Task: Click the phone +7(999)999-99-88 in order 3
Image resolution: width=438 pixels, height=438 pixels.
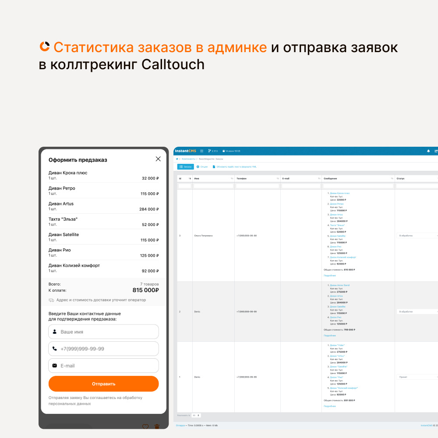Action: pos(247,236)
